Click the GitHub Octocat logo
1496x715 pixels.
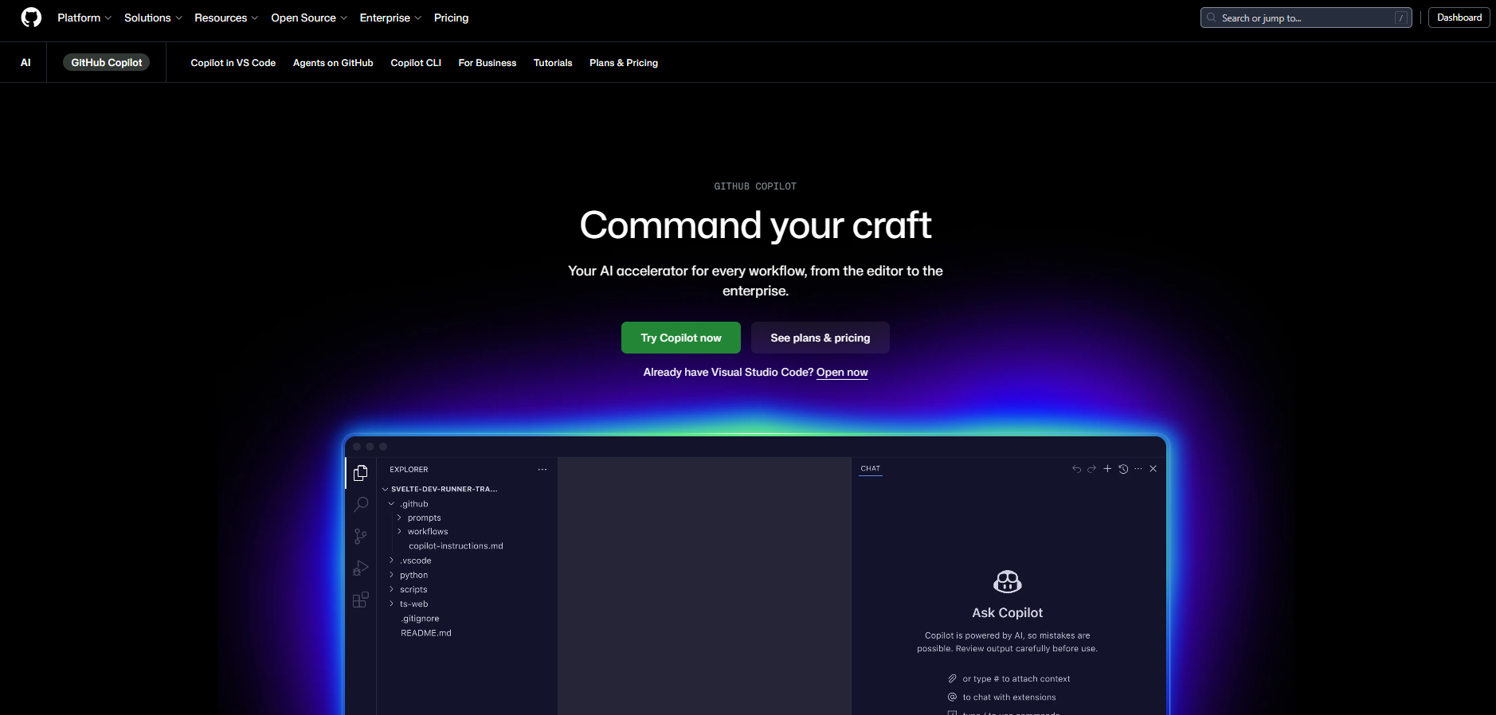31,18
